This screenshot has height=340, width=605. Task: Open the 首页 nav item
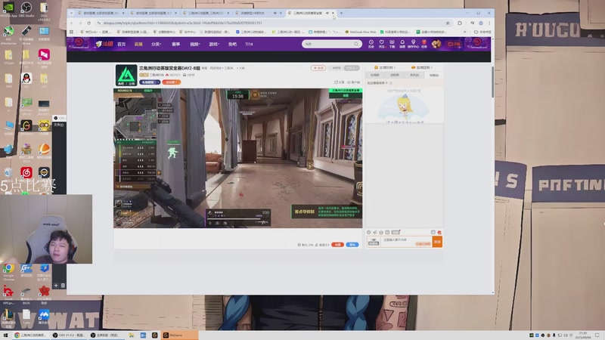click(x=122, y=45)
